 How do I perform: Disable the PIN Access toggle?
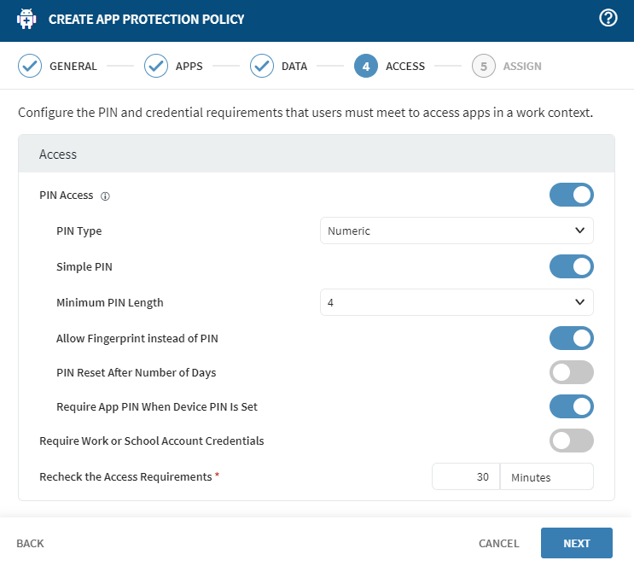(571, 195)
